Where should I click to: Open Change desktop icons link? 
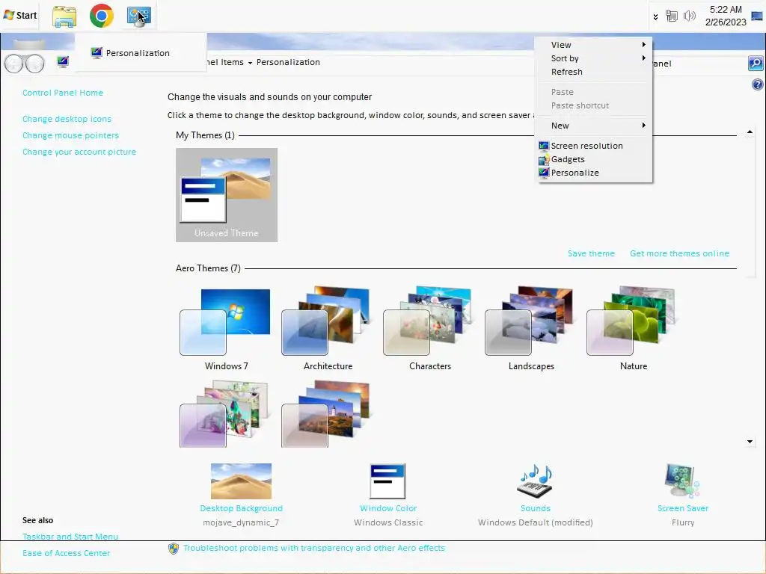click(67, 119)
